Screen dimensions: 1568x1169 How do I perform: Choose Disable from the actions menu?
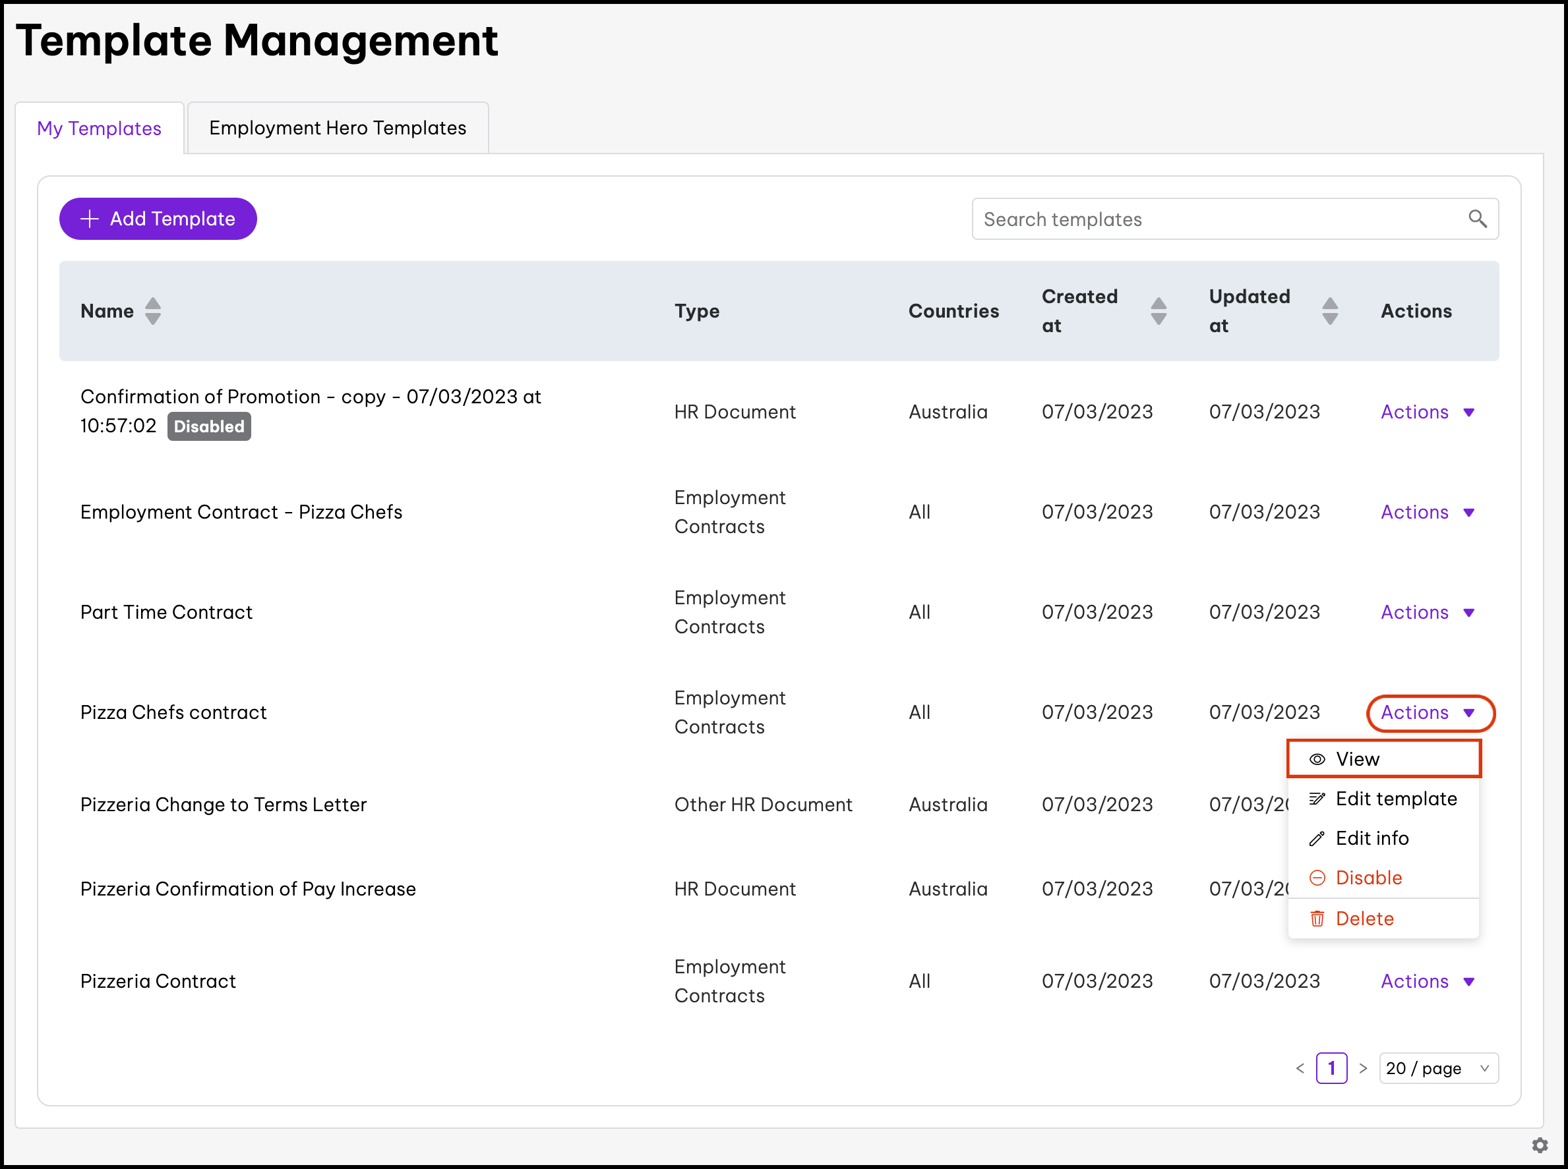[x=1368, y=878]
